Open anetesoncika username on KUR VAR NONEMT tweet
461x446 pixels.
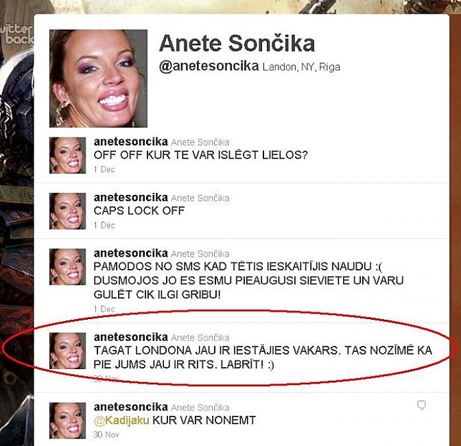130,407
